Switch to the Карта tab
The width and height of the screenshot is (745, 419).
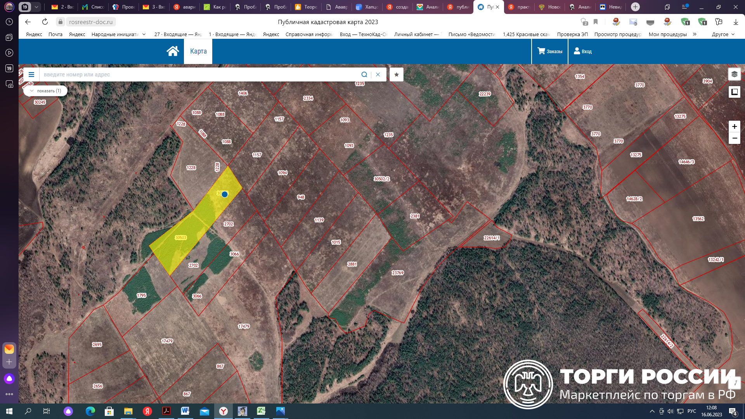point(198,51)
